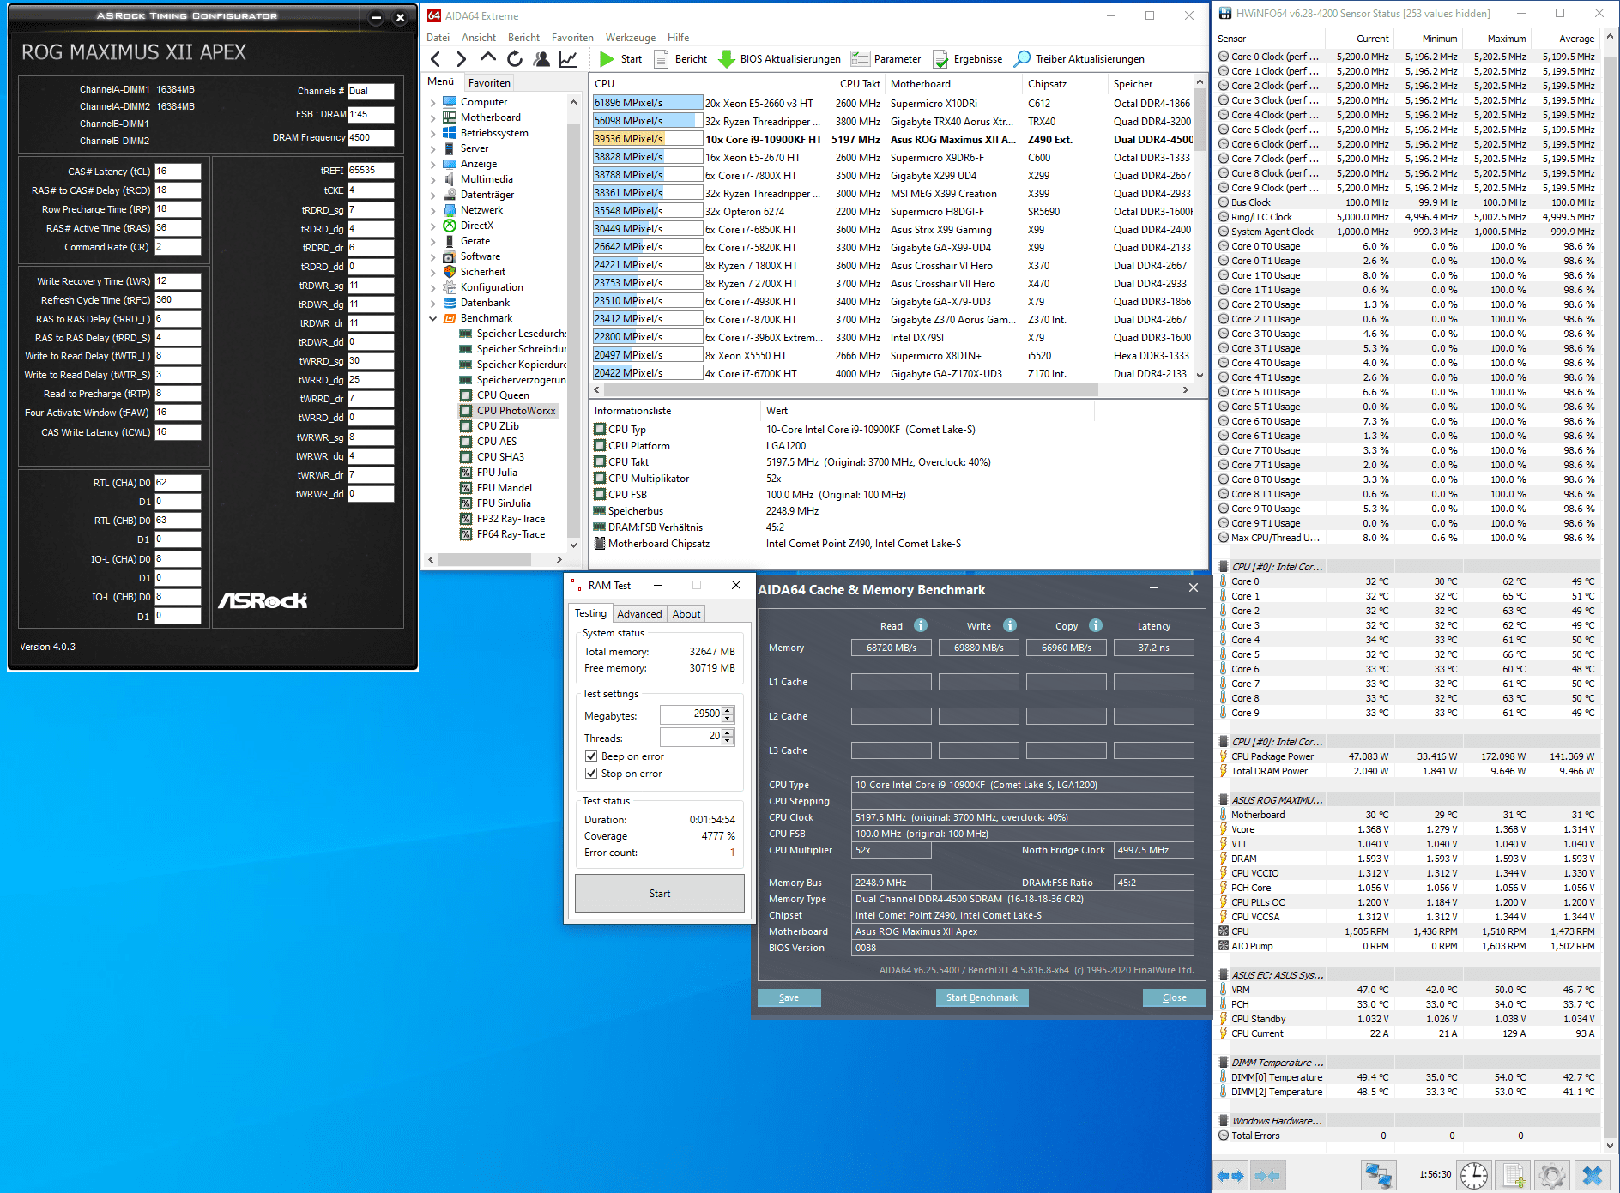
Task: Expand the Netzwerk tree node
Action: click(x=433, y=211)
